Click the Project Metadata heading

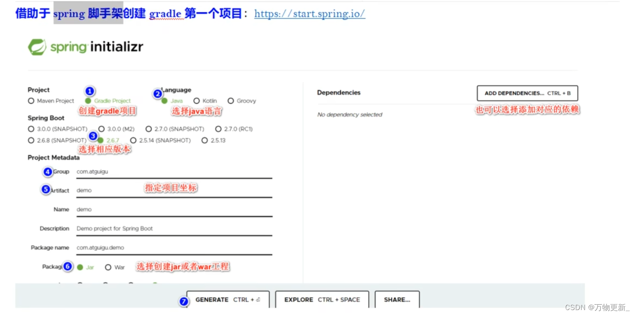coord(54,157)
